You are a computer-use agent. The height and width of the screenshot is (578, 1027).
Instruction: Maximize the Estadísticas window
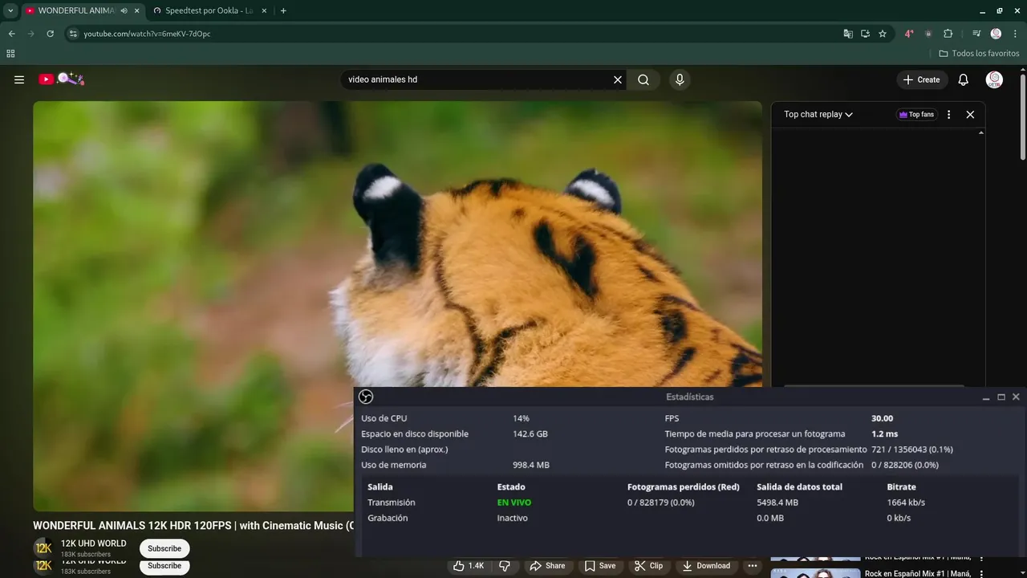tap(1001, 397)
